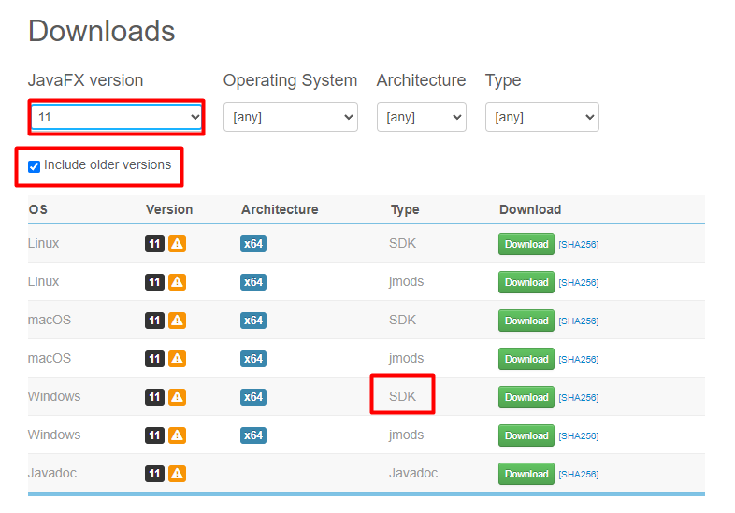
Task: Click jmods type cell in macOS row
Action: [406, 359]
